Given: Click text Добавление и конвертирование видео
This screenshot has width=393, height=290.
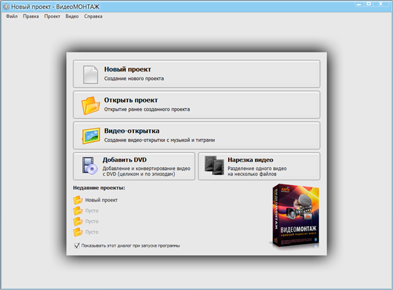Looking at the screenshot, I should pos(147,169).
